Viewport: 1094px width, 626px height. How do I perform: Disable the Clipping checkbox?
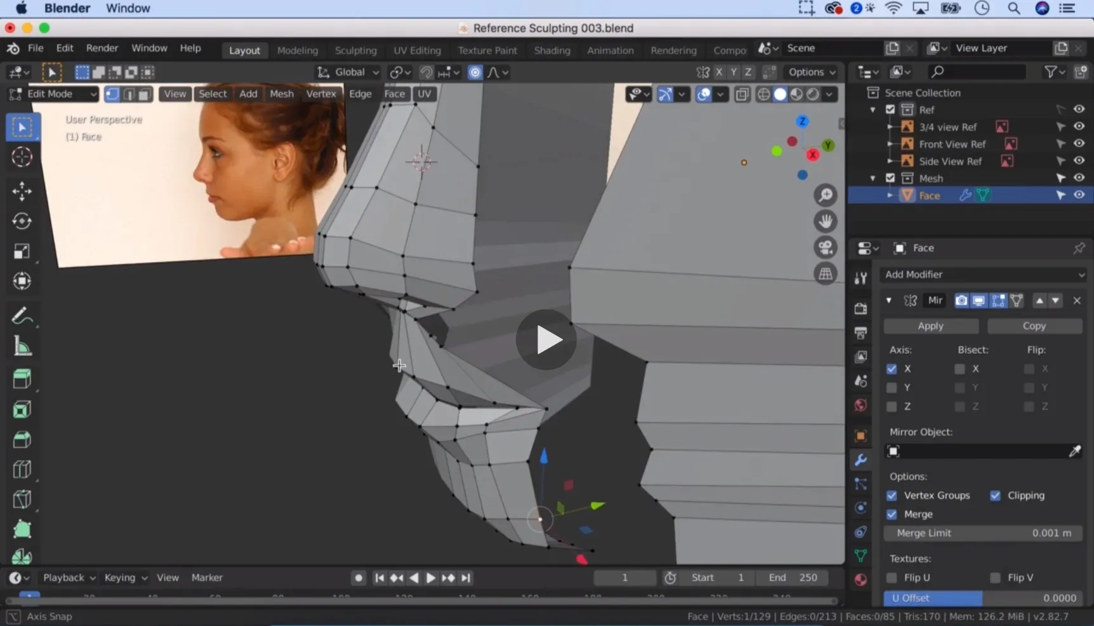tap(995, 495)
